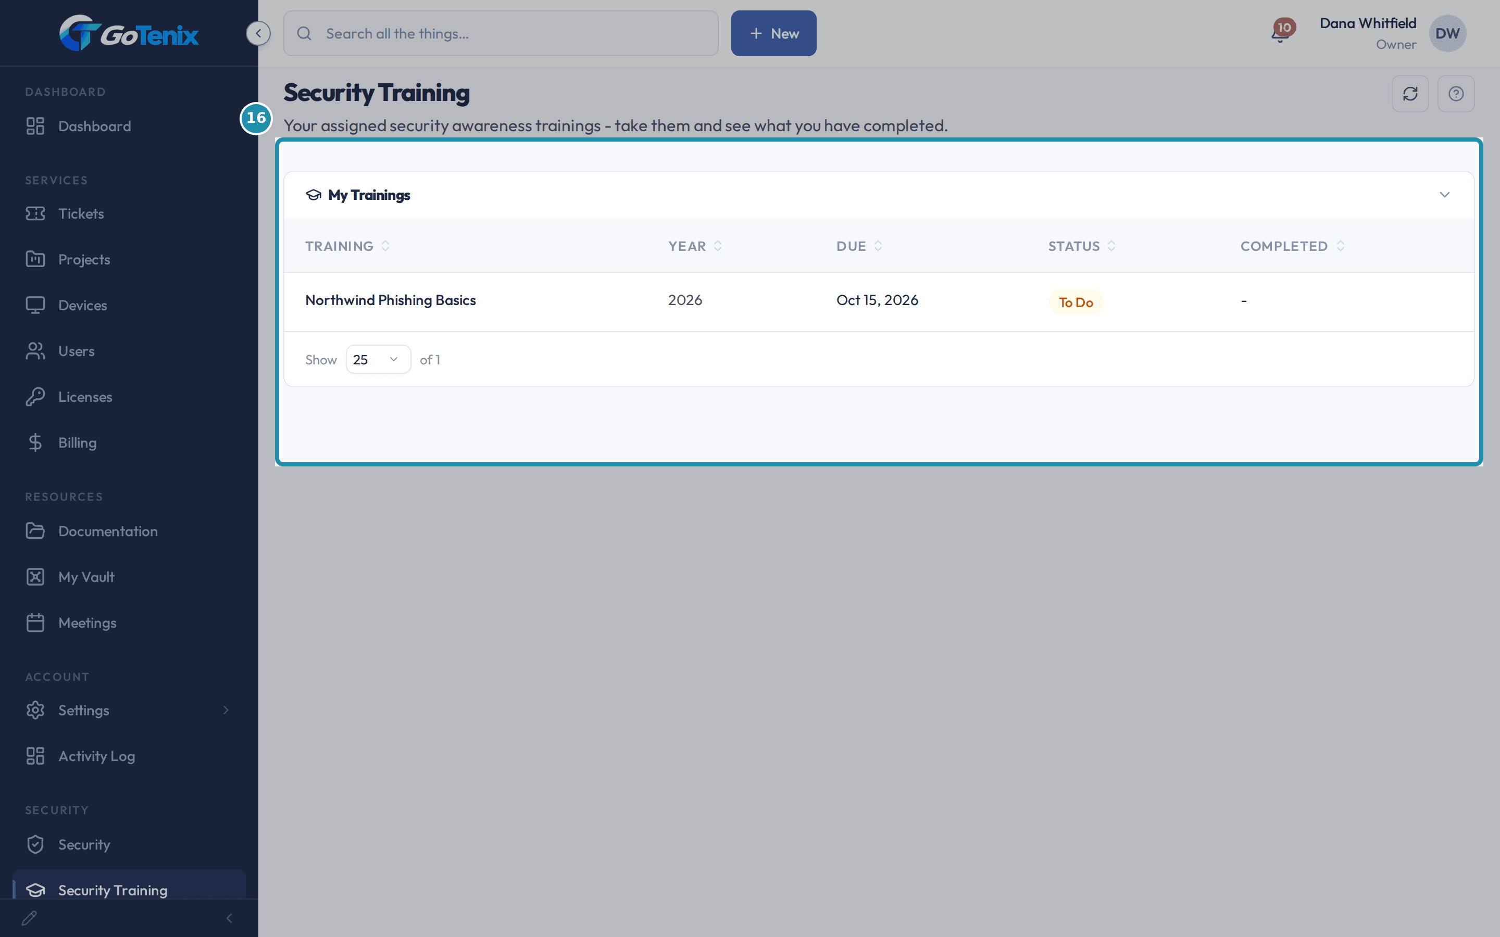This screenshot has width=1500, height=937.
Task: Go to My Vault
Action: (x=129, y=577)
